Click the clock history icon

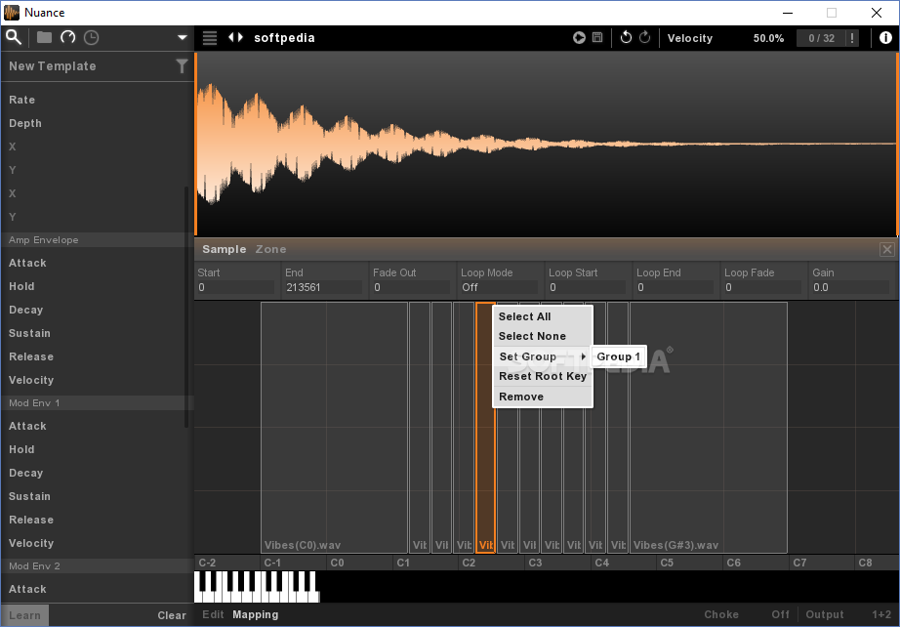(91, 38)
